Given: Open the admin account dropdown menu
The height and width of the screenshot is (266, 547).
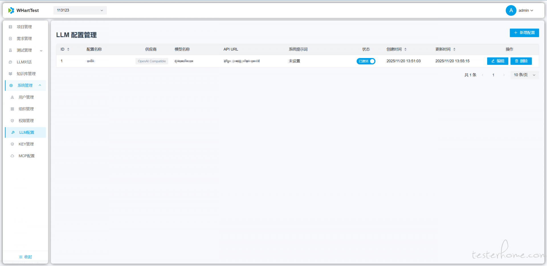Looking at the screenshot, I should pyautogui.click(x=526, y=11).
